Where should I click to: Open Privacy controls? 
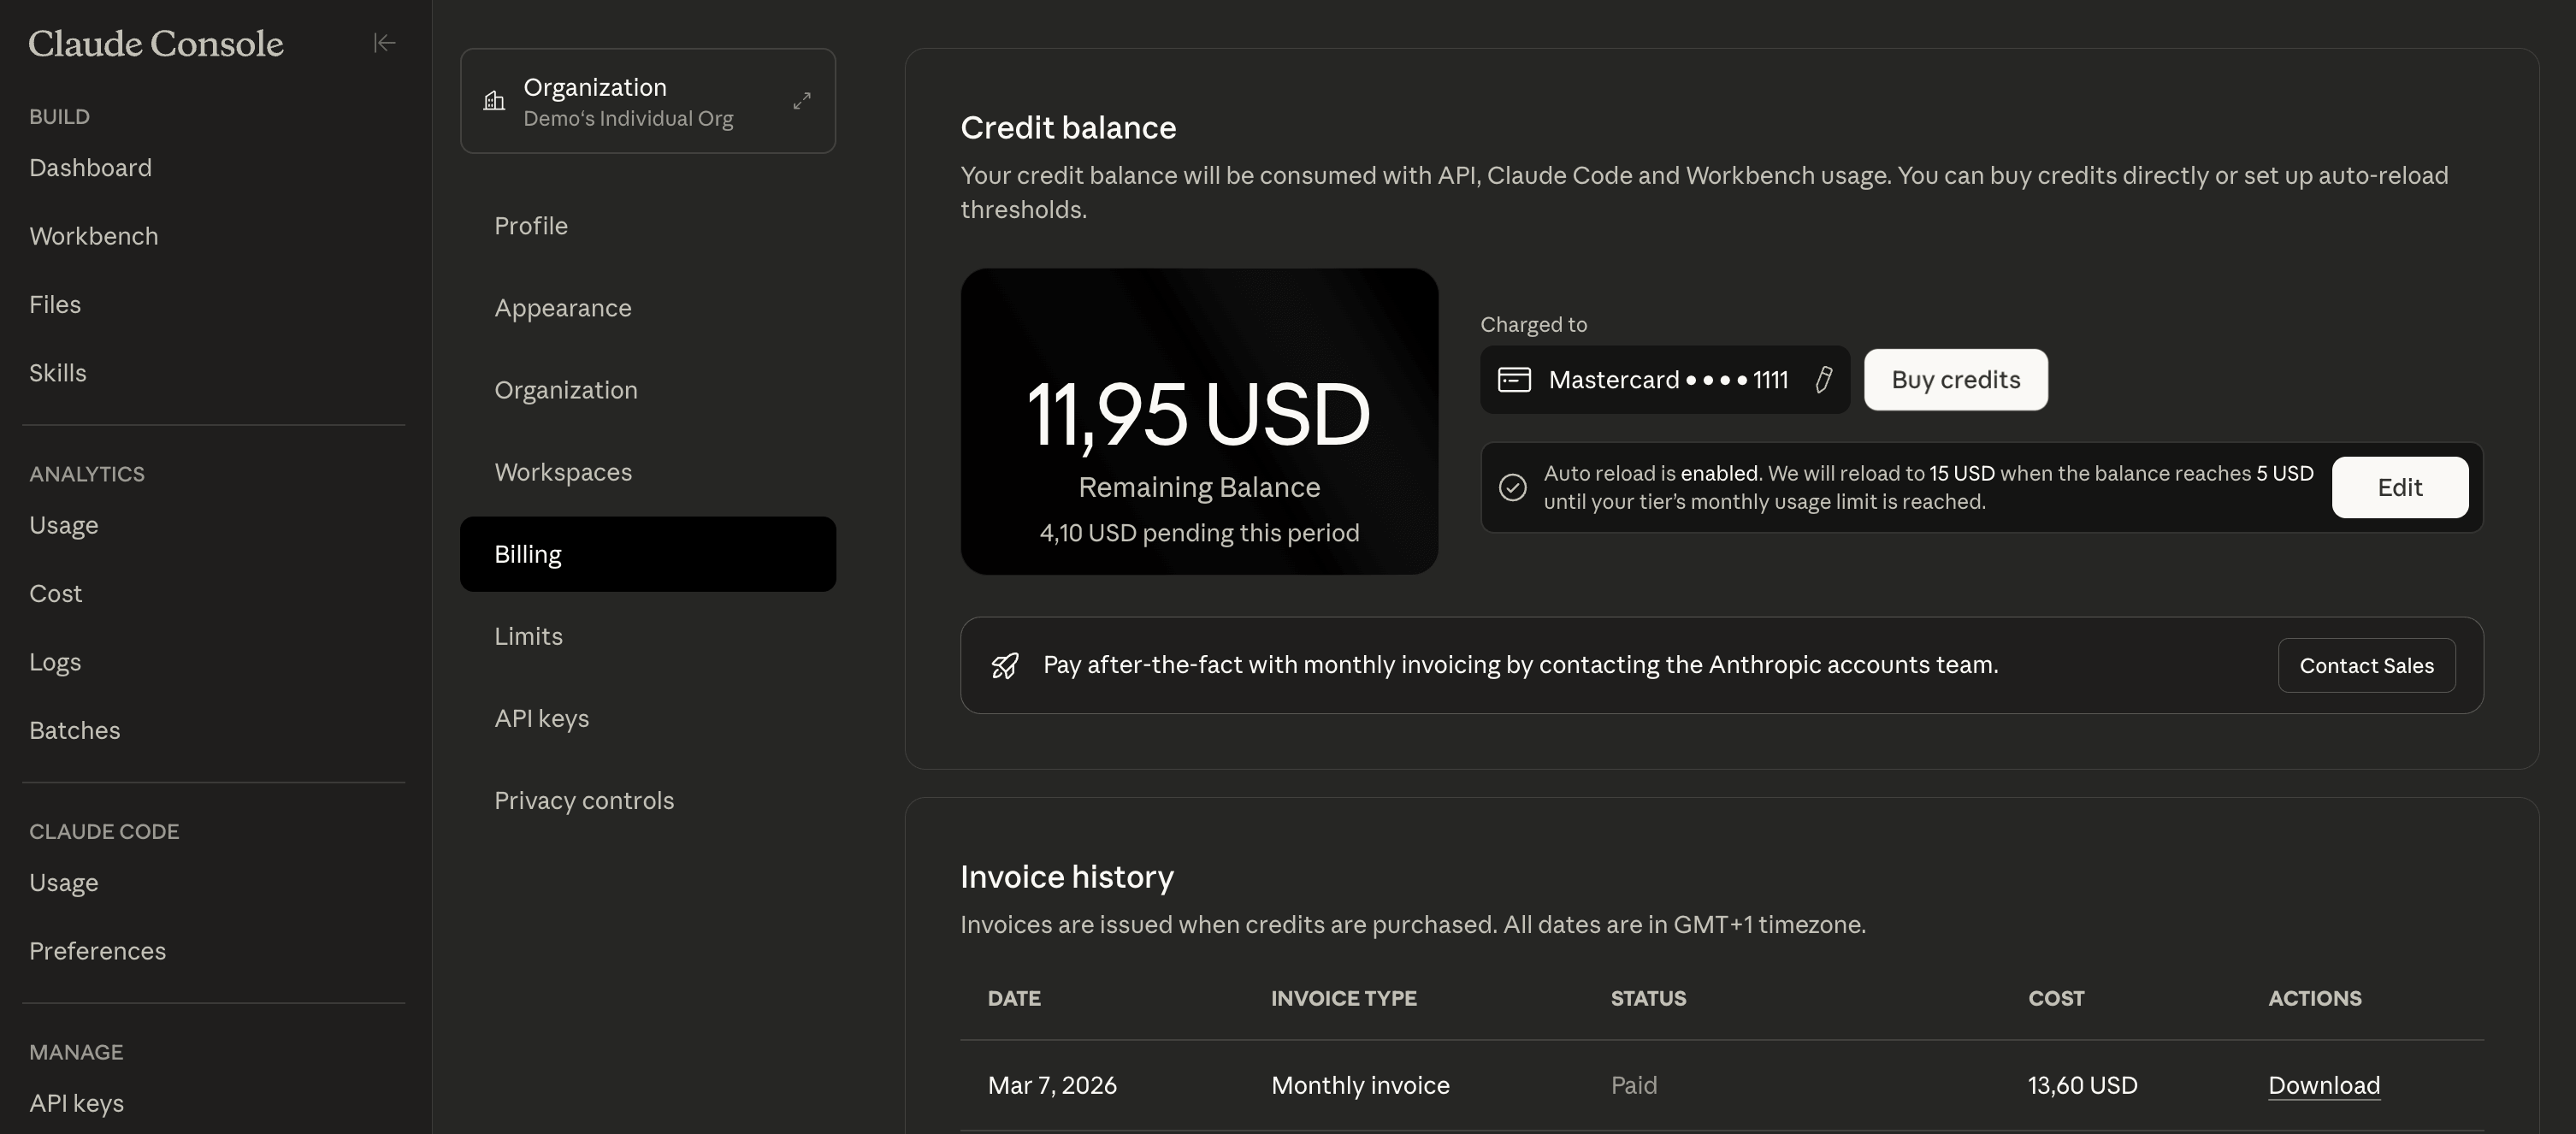pos(583,800)
